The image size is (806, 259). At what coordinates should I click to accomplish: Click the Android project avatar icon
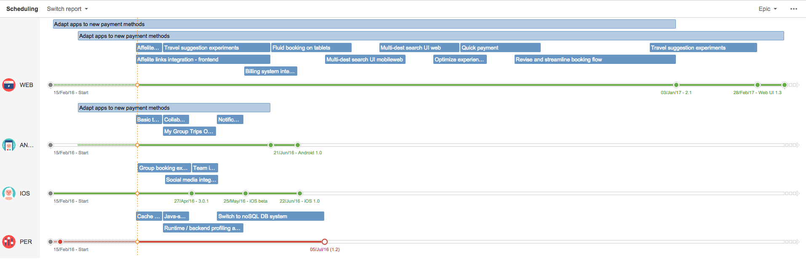9,145
